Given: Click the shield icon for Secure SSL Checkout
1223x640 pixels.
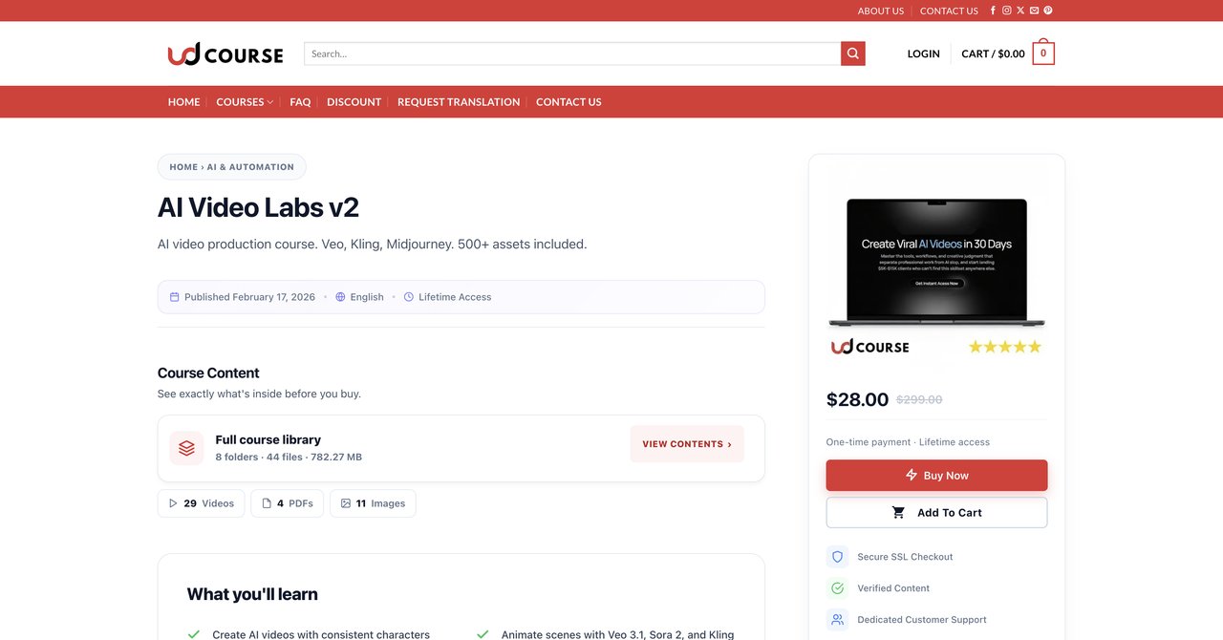Looking at the screenshot, I should coord(838,557).
